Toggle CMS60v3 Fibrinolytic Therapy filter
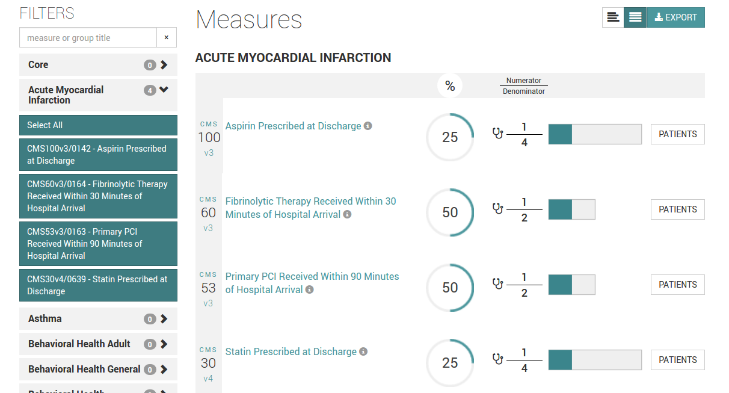Viewport: 729px width, 393px height. pos(98,196)
